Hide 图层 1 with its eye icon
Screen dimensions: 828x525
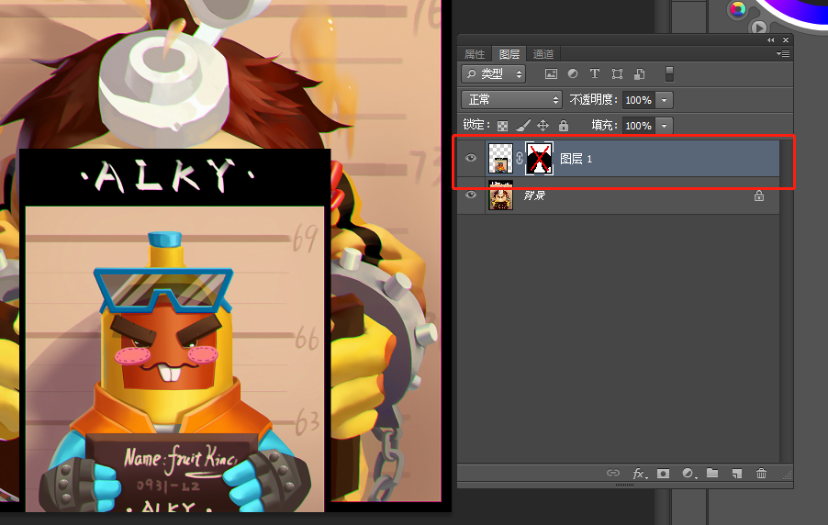pos(471,158)
